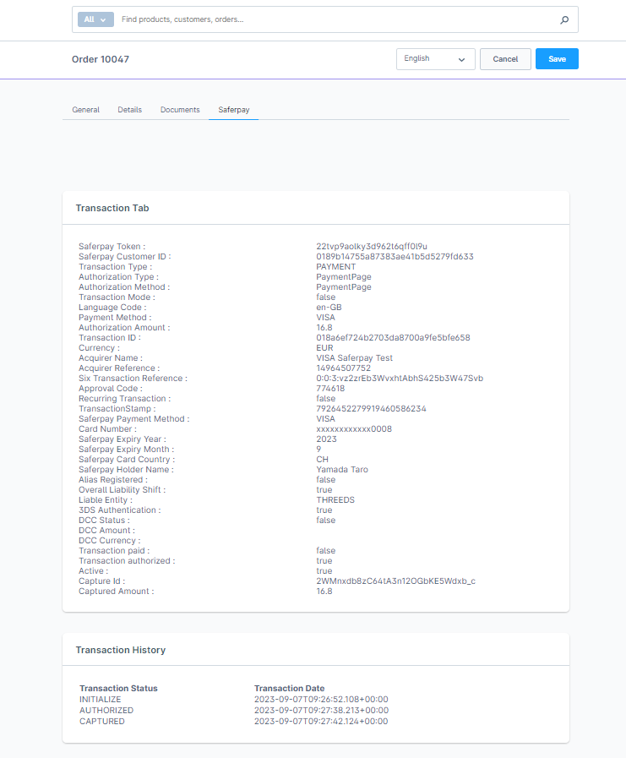Viewport: 626px width, 758px height.
Task: Click the Order 10047 heading
Action: pyautogui.click(x=101, y=60)
